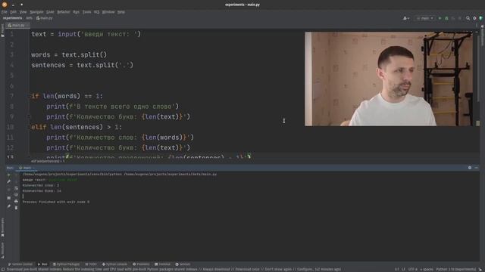485x272 pixels.
Task: Open the user account dropdown
Action: pyautogui.click(x=406, y=18)
